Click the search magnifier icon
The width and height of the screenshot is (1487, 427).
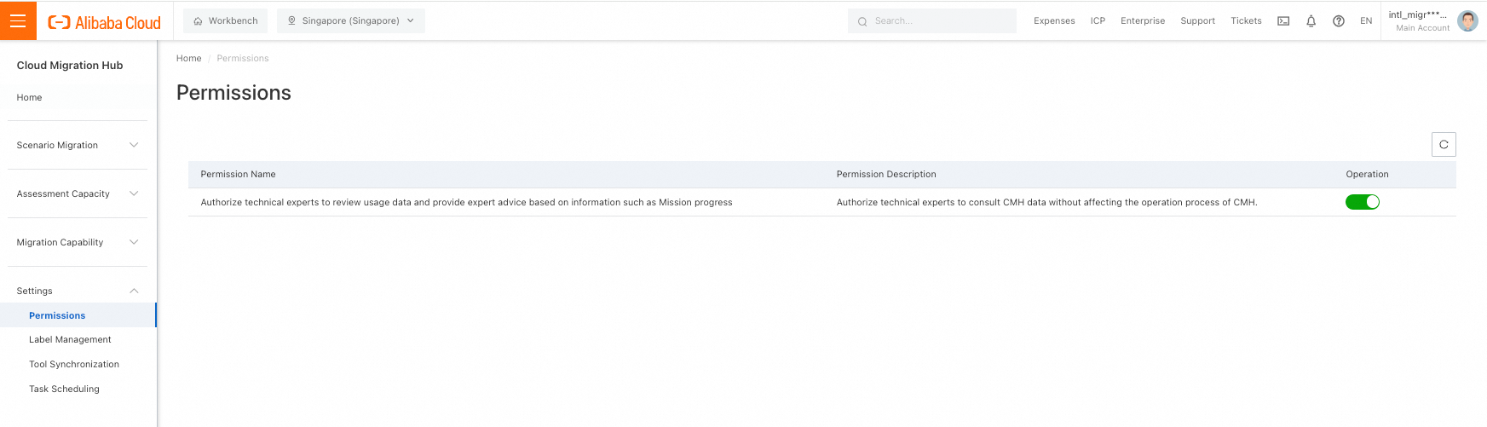(x=862, y=21)
